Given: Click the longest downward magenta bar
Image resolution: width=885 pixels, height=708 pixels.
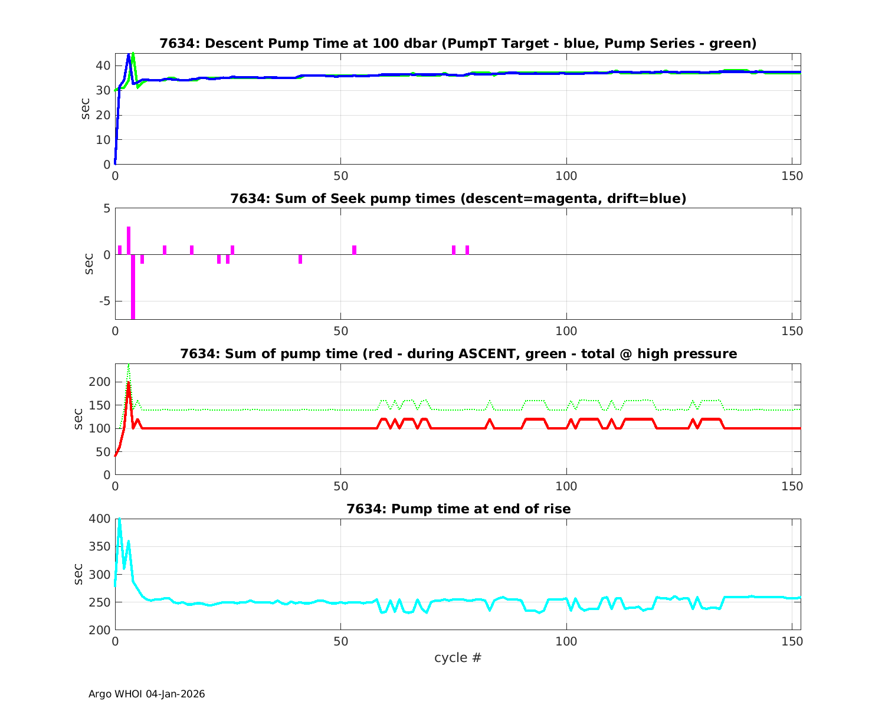Looking at the screenshot, I should [133, 289].
